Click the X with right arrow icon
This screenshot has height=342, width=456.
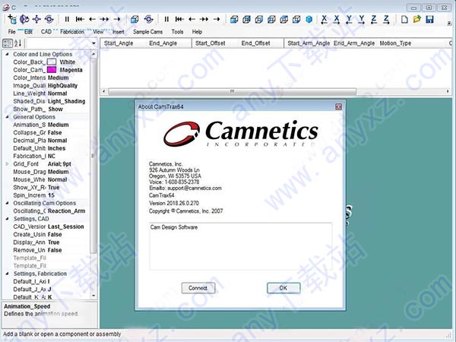click(x=337, y=20)
